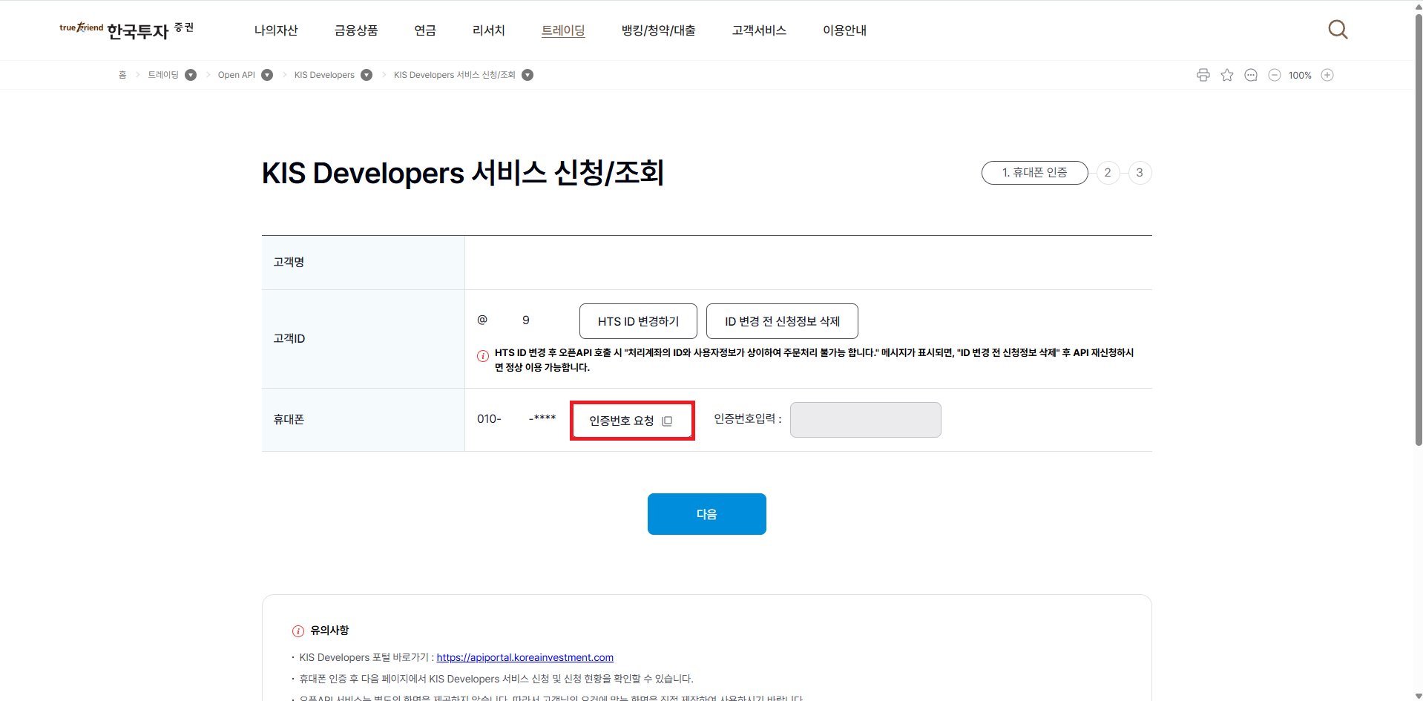This screenshot has width=1423, height=701.
Task: Click ID 변경 전 신청정보 삭제 button
Action: click(782, 321)
